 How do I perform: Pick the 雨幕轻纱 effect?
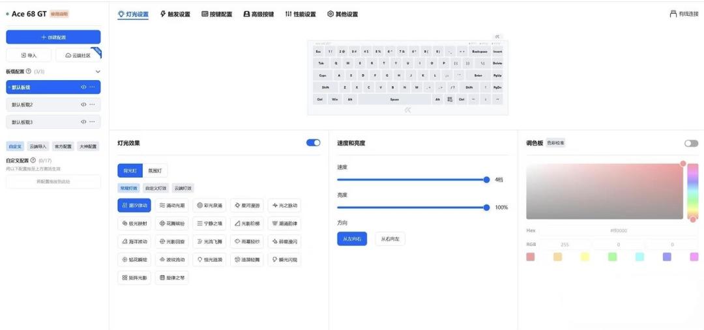248,241
